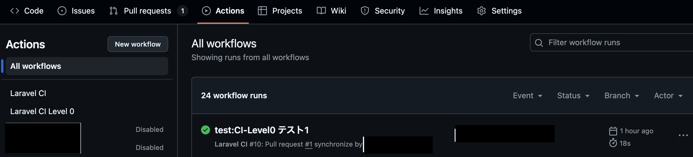Open the test:CI-Level0 テスト1 run
693x157 pixels.
(262, 130)
